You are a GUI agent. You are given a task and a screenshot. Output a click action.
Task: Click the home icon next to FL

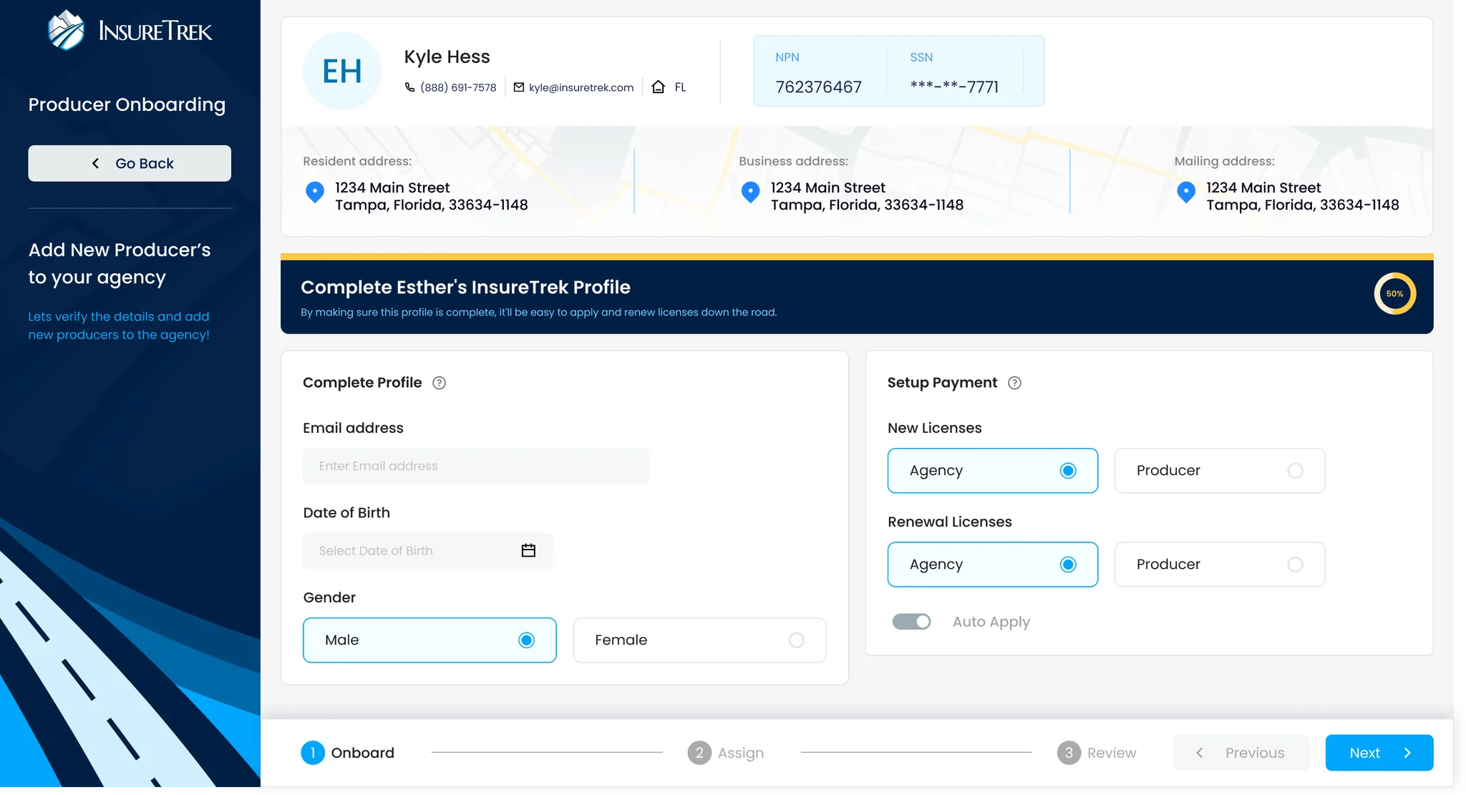click(658, 87)
